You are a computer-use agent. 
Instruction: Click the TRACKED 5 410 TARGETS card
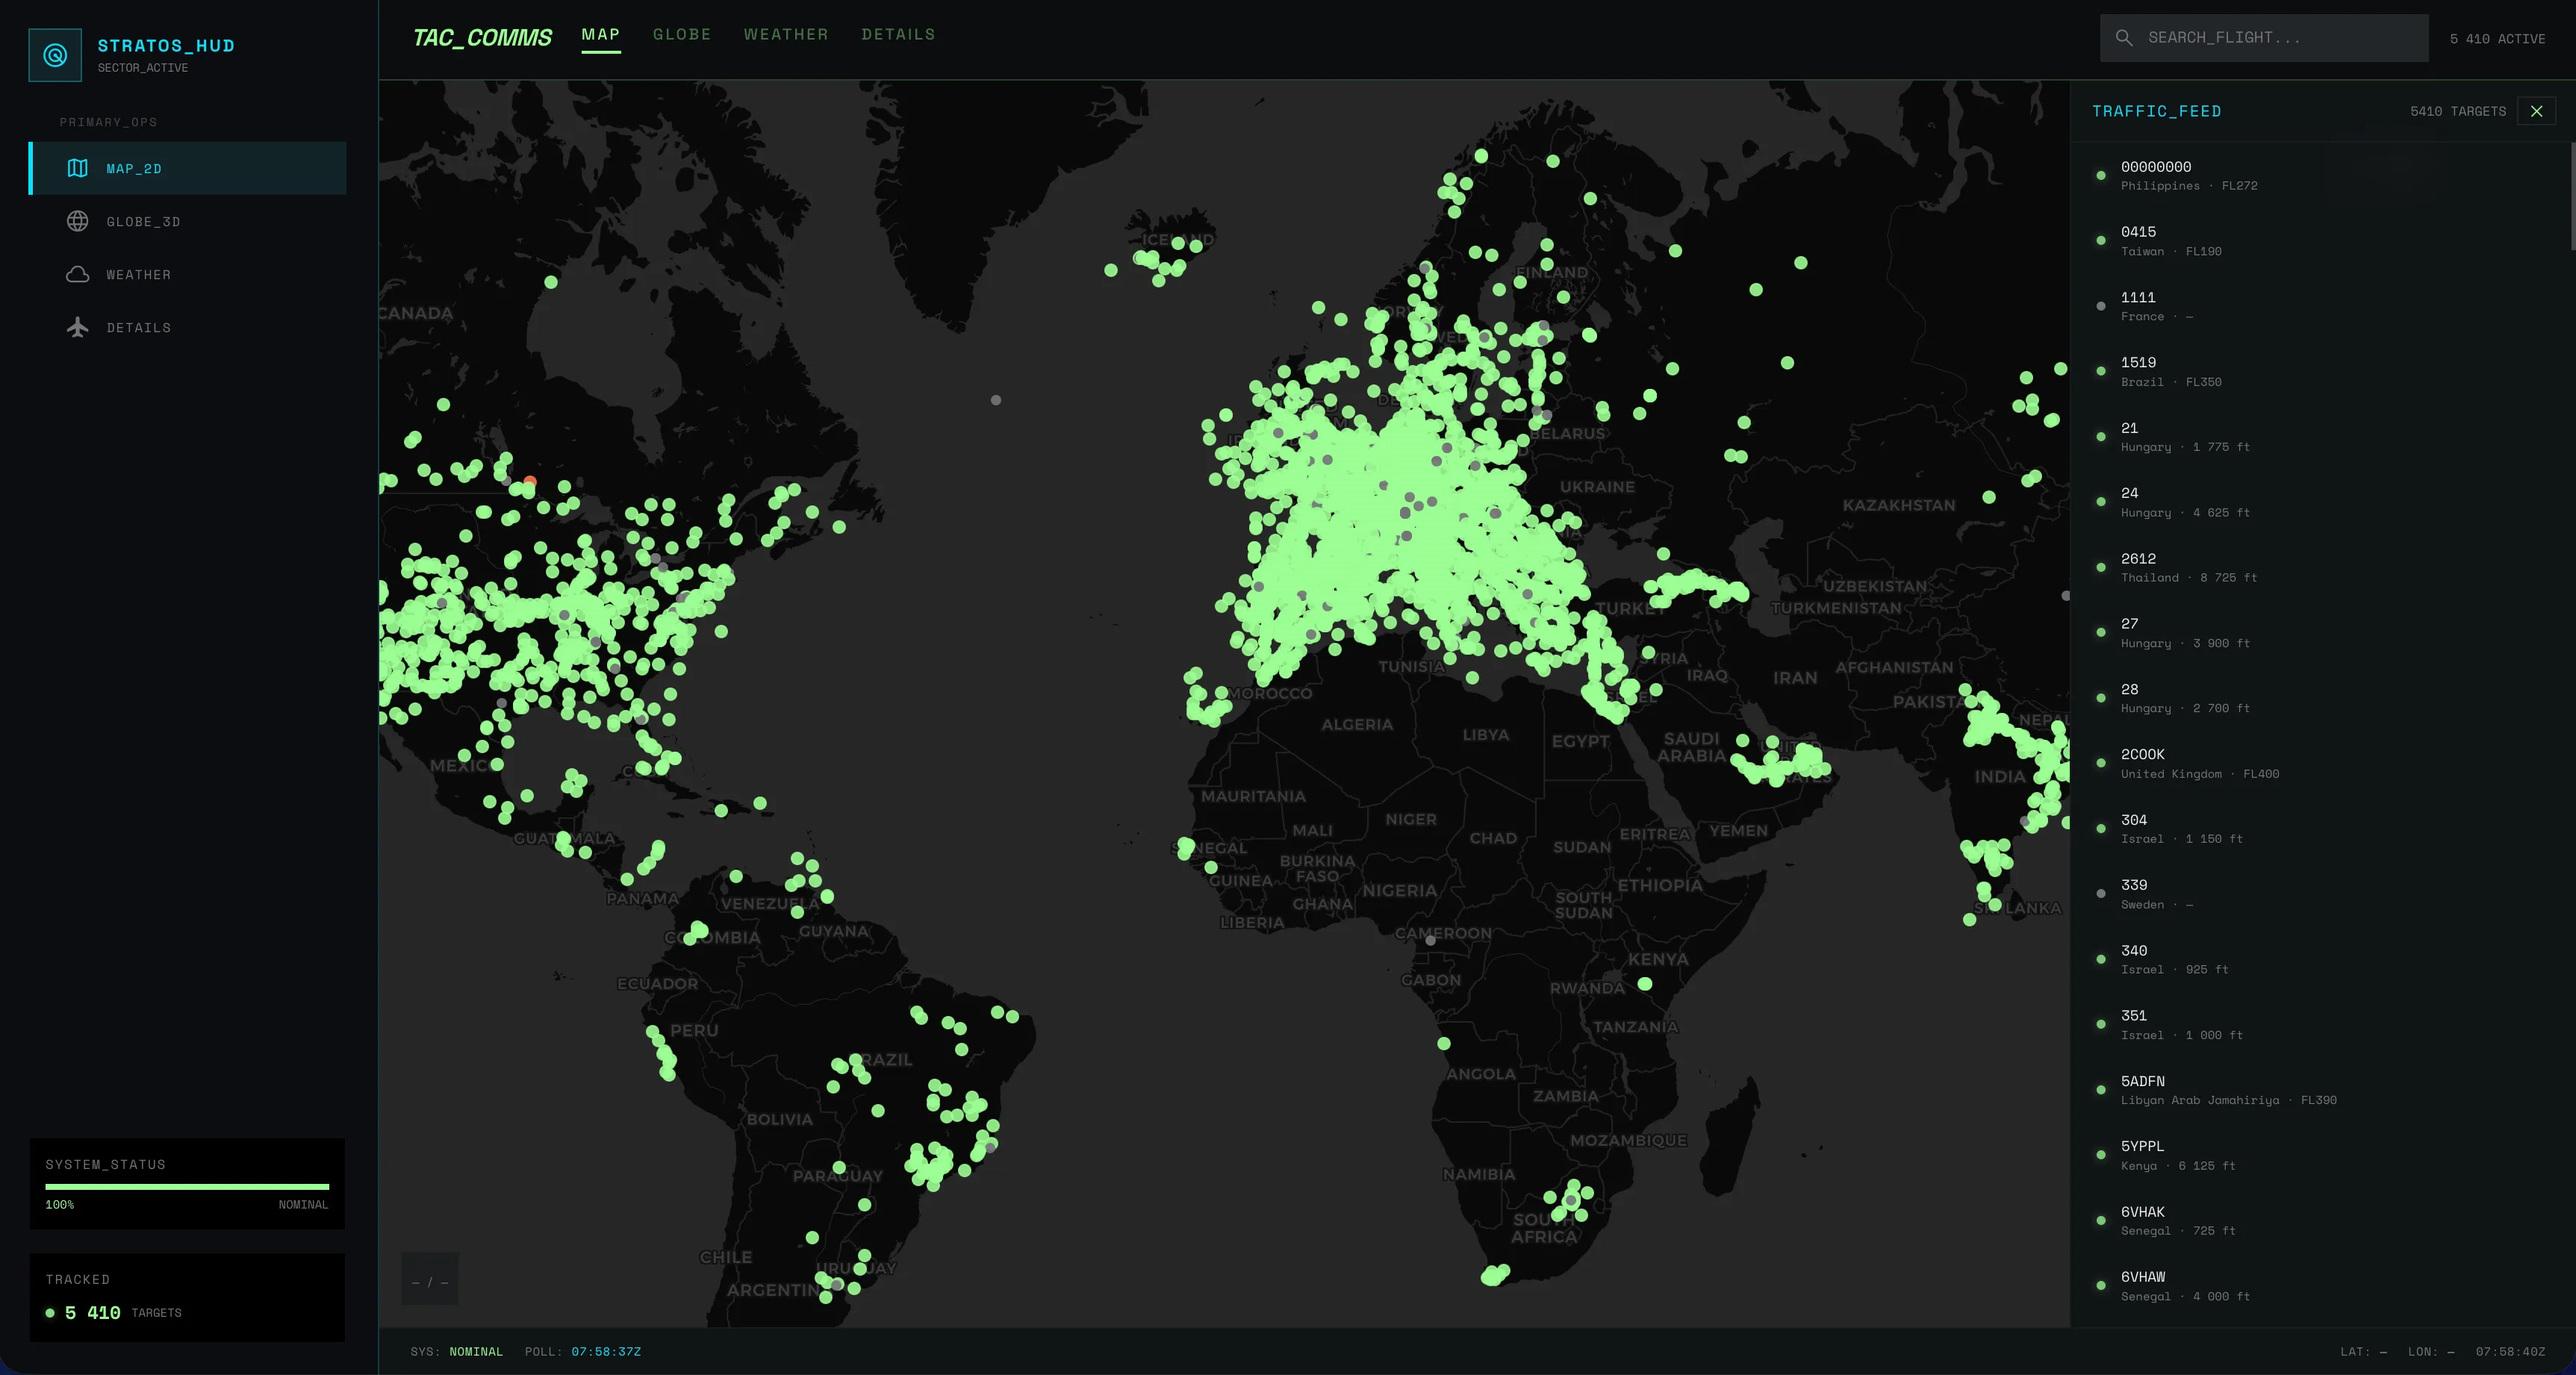(187, 1297)
